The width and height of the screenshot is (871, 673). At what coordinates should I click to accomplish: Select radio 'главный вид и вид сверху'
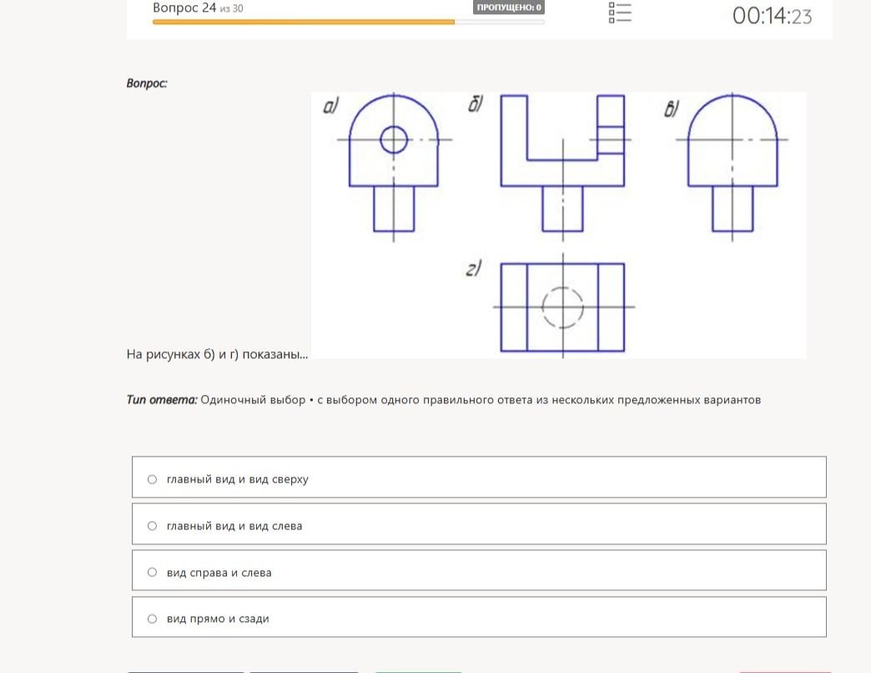pos(152,479)
